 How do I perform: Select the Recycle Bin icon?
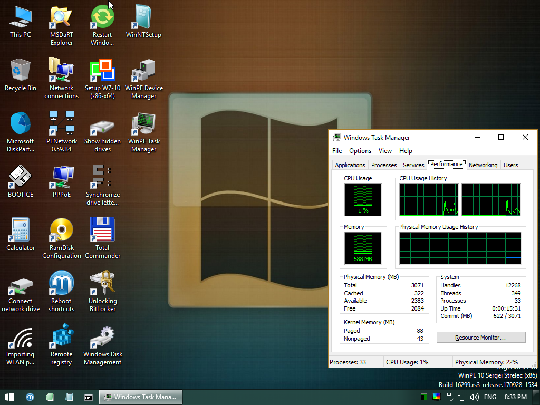[x=21, y=75]
